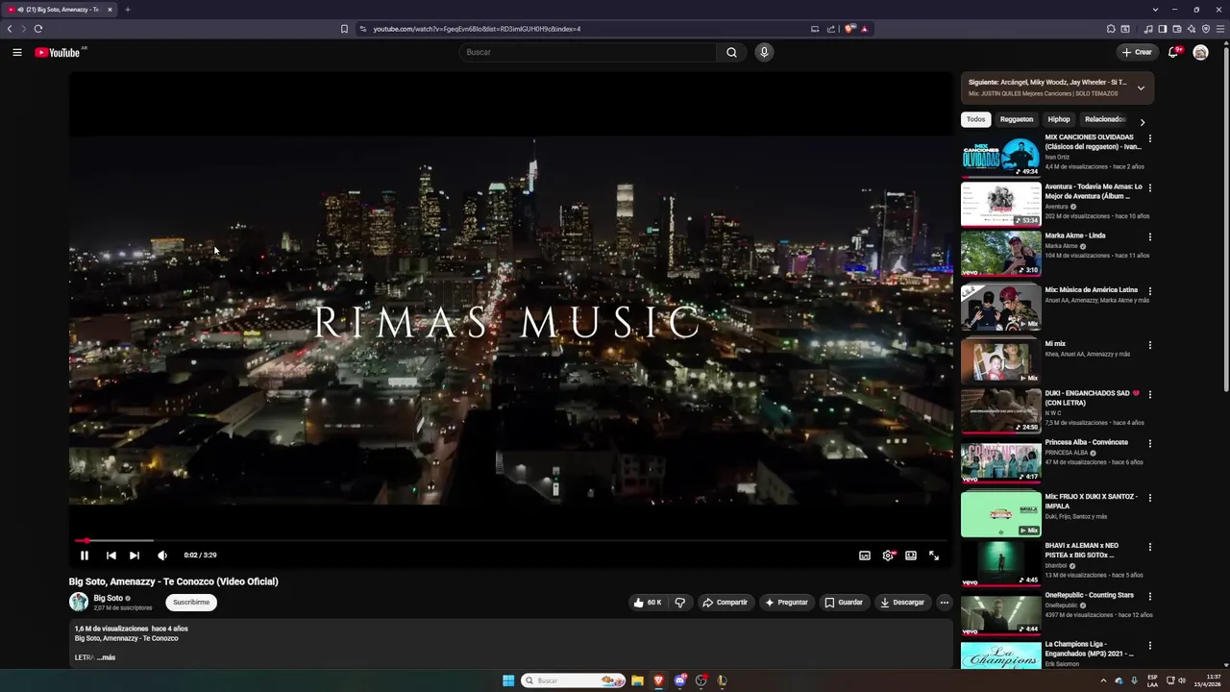The image size is (1230, 692).
Task: Open Princesa Alba - Convéncete thumbnail
Action: [x=1000, y=461]
